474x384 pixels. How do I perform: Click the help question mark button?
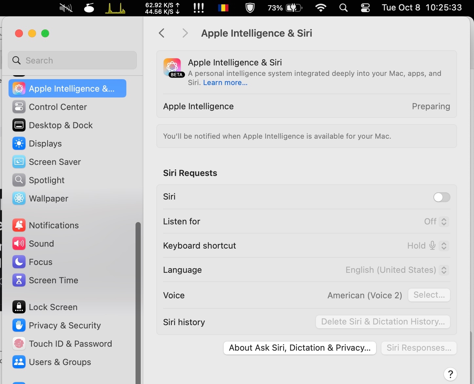coord(450,374)
